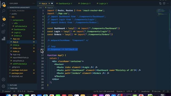
Task: Open package-lock.json file
Action: [x=22, y=70]
